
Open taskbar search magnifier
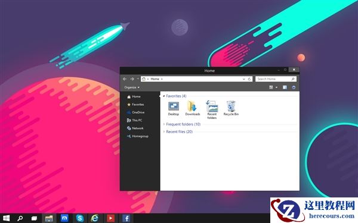point(20,218)
